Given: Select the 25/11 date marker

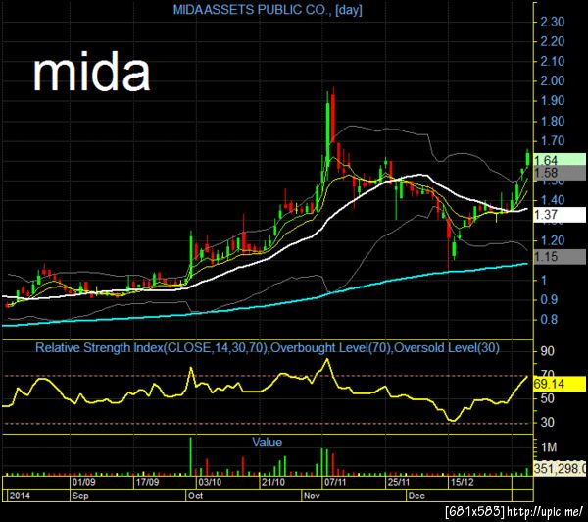Looking at the screenshot, I should tap(399, 482).
